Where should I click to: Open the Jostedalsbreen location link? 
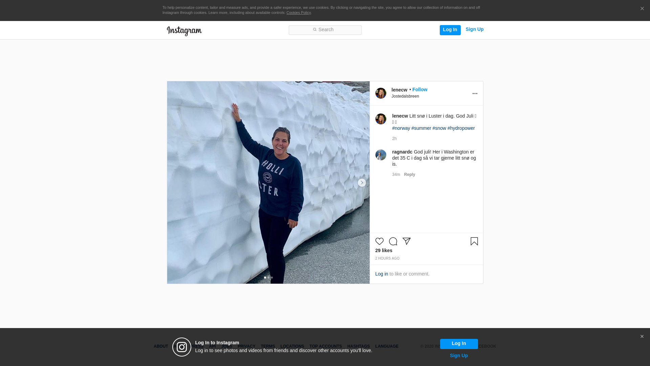405,96
